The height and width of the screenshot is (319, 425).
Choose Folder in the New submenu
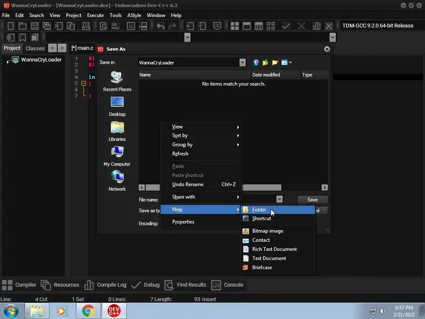(x=278, y=210)
